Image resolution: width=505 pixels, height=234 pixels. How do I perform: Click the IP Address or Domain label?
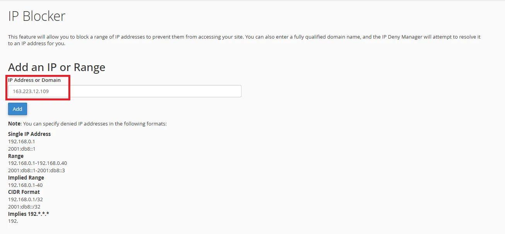click(x=34, y=80)
